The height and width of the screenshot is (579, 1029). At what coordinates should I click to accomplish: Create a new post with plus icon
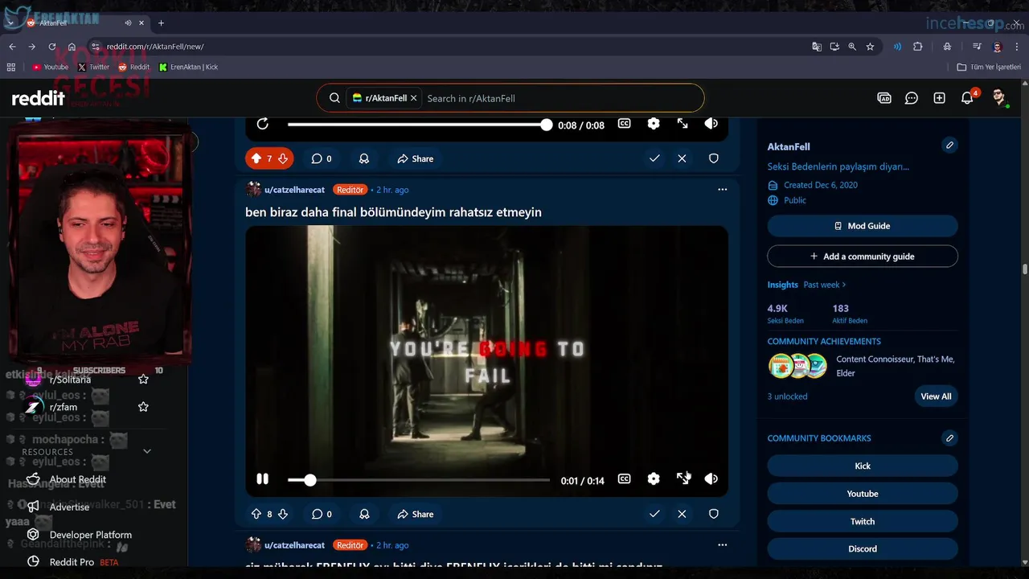point(939,98)
